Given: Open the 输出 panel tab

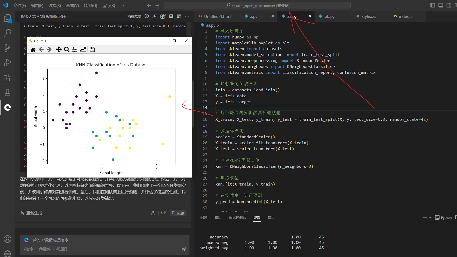Looking at the screenshot, I should click(x=218, y=218).
